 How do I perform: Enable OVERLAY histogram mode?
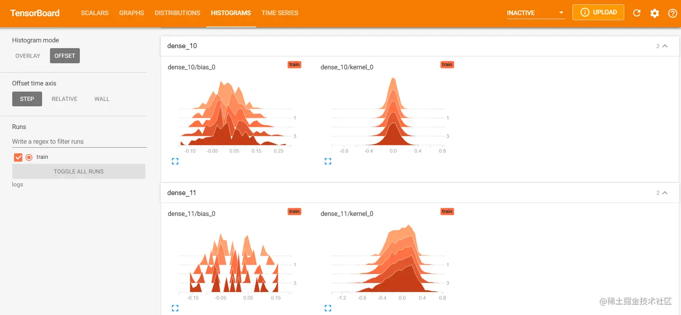click(27, 55)
